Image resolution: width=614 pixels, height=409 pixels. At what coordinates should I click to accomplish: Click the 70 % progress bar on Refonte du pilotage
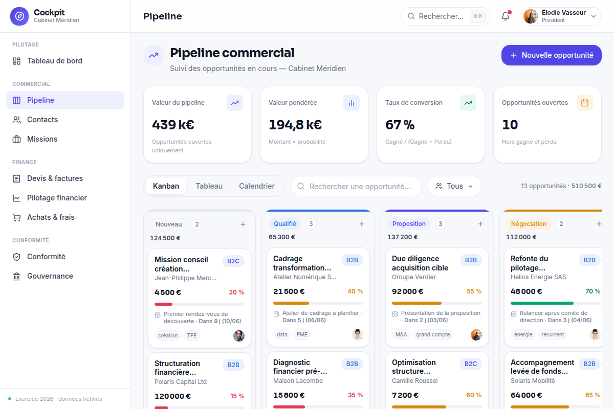[x=556, y=303]
